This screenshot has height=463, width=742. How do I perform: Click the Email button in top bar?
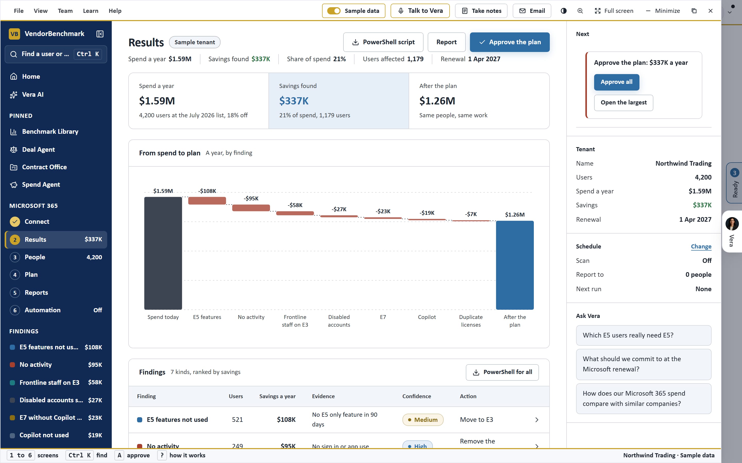tap(532, 11)
